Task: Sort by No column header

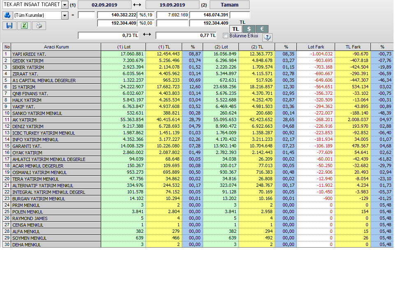Action: click(7, 47)
